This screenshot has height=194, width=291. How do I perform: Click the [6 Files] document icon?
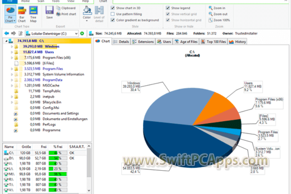point(16,63)
